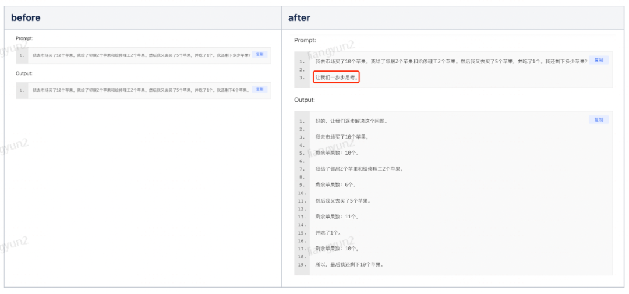Image resolution: width=629 pixels, height=294 pixels.
Task: Click the "after" column header
Action: tap(299, 18)
